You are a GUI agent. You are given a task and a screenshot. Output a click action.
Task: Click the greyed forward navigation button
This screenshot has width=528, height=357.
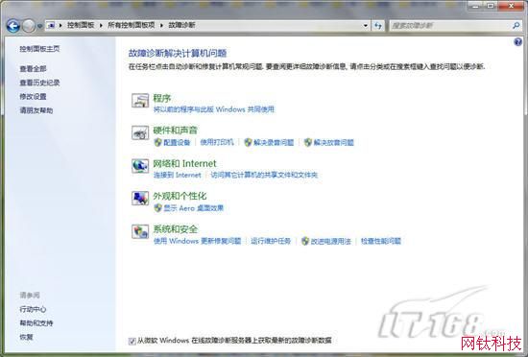(29, 26)
